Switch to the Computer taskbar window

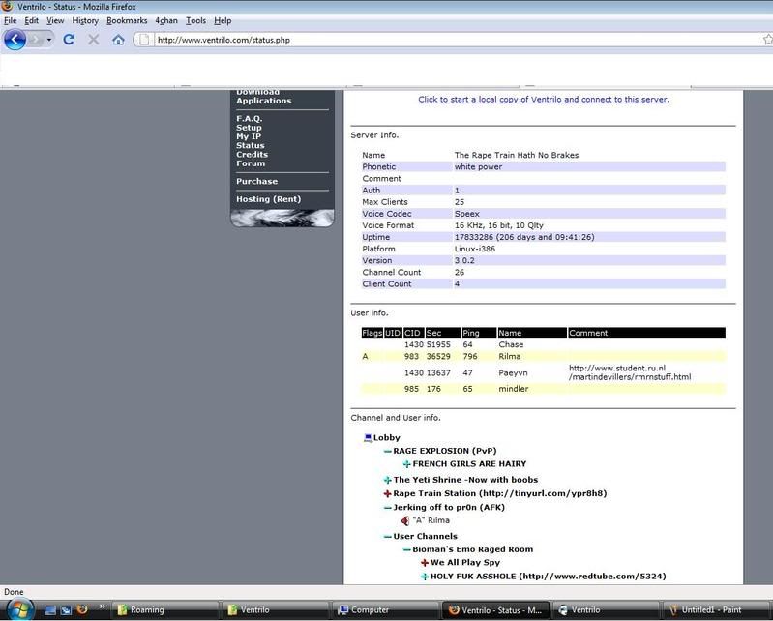click(385, 610)
